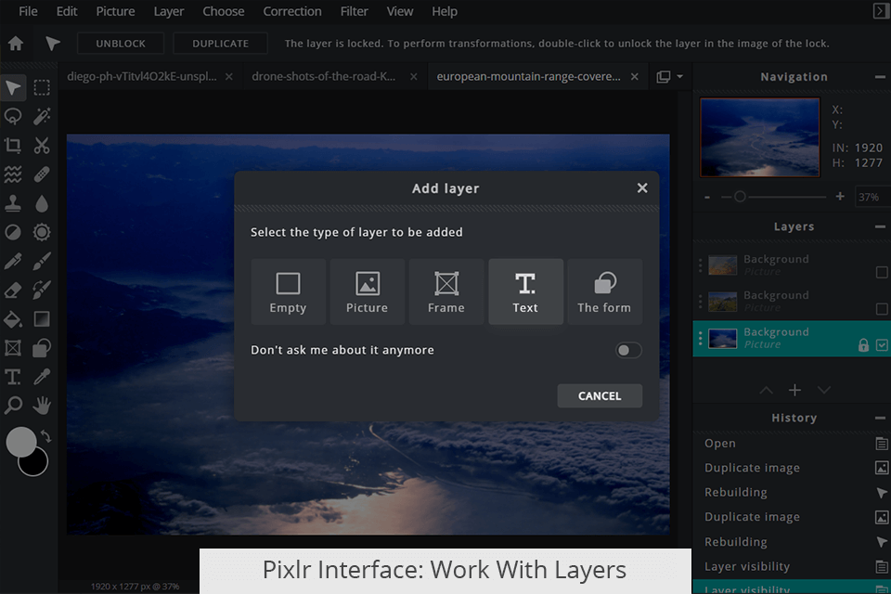Choose the Picture layer type
The image size is (891, 594).
[368, 291]
